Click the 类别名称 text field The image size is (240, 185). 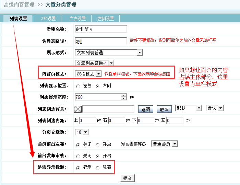[100, 29]
